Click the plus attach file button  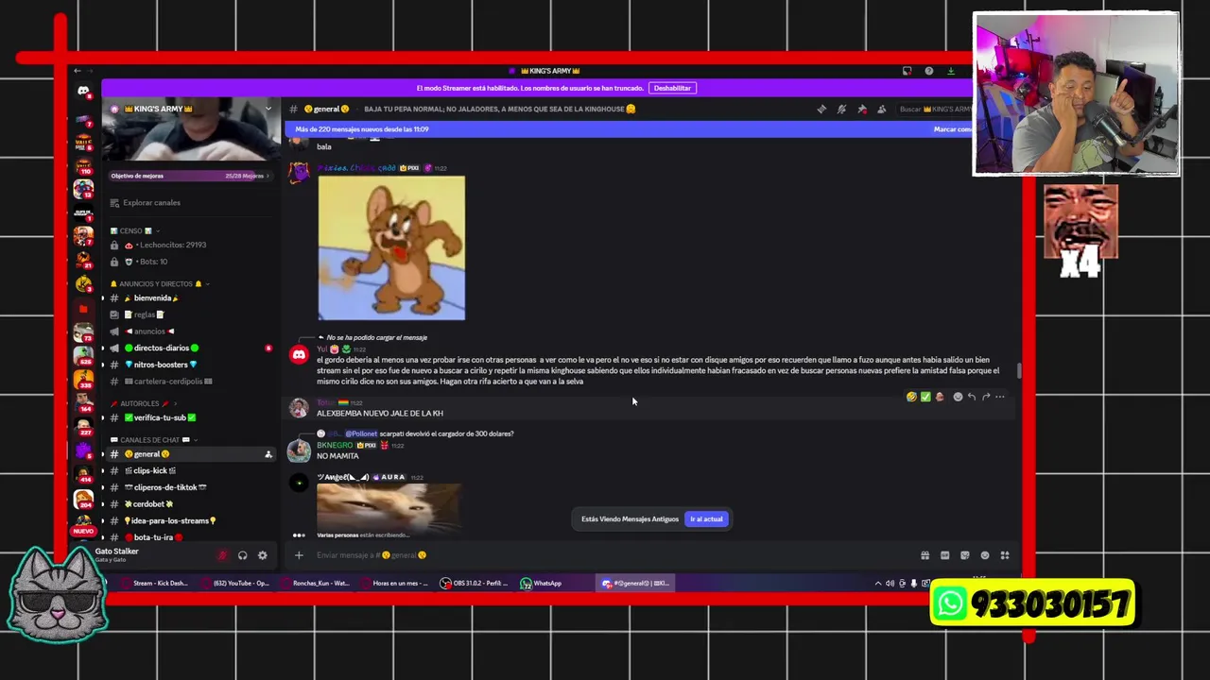pyautogui.click(x=299, y=555)
